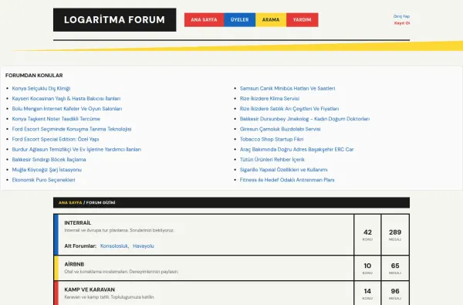Open the Konsolosluk sub-forum
463x305 pixels.
point(114,246)
